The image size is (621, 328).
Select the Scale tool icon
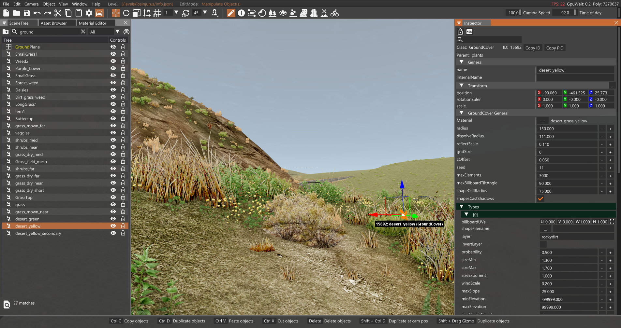pos(137,13)
